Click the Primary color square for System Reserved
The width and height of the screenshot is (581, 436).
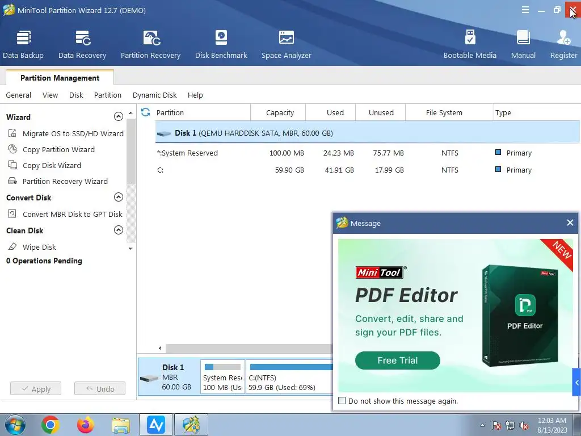tap(498, 152)
